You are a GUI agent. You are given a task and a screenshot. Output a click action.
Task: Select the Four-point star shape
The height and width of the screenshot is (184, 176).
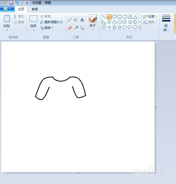pos(109,27)
